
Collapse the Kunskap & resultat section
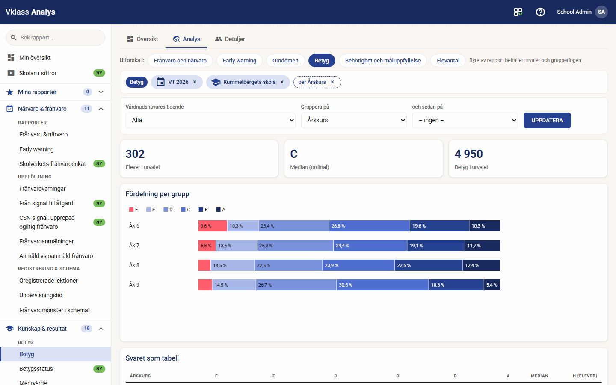pyautogui.click(x=101, y=329)
